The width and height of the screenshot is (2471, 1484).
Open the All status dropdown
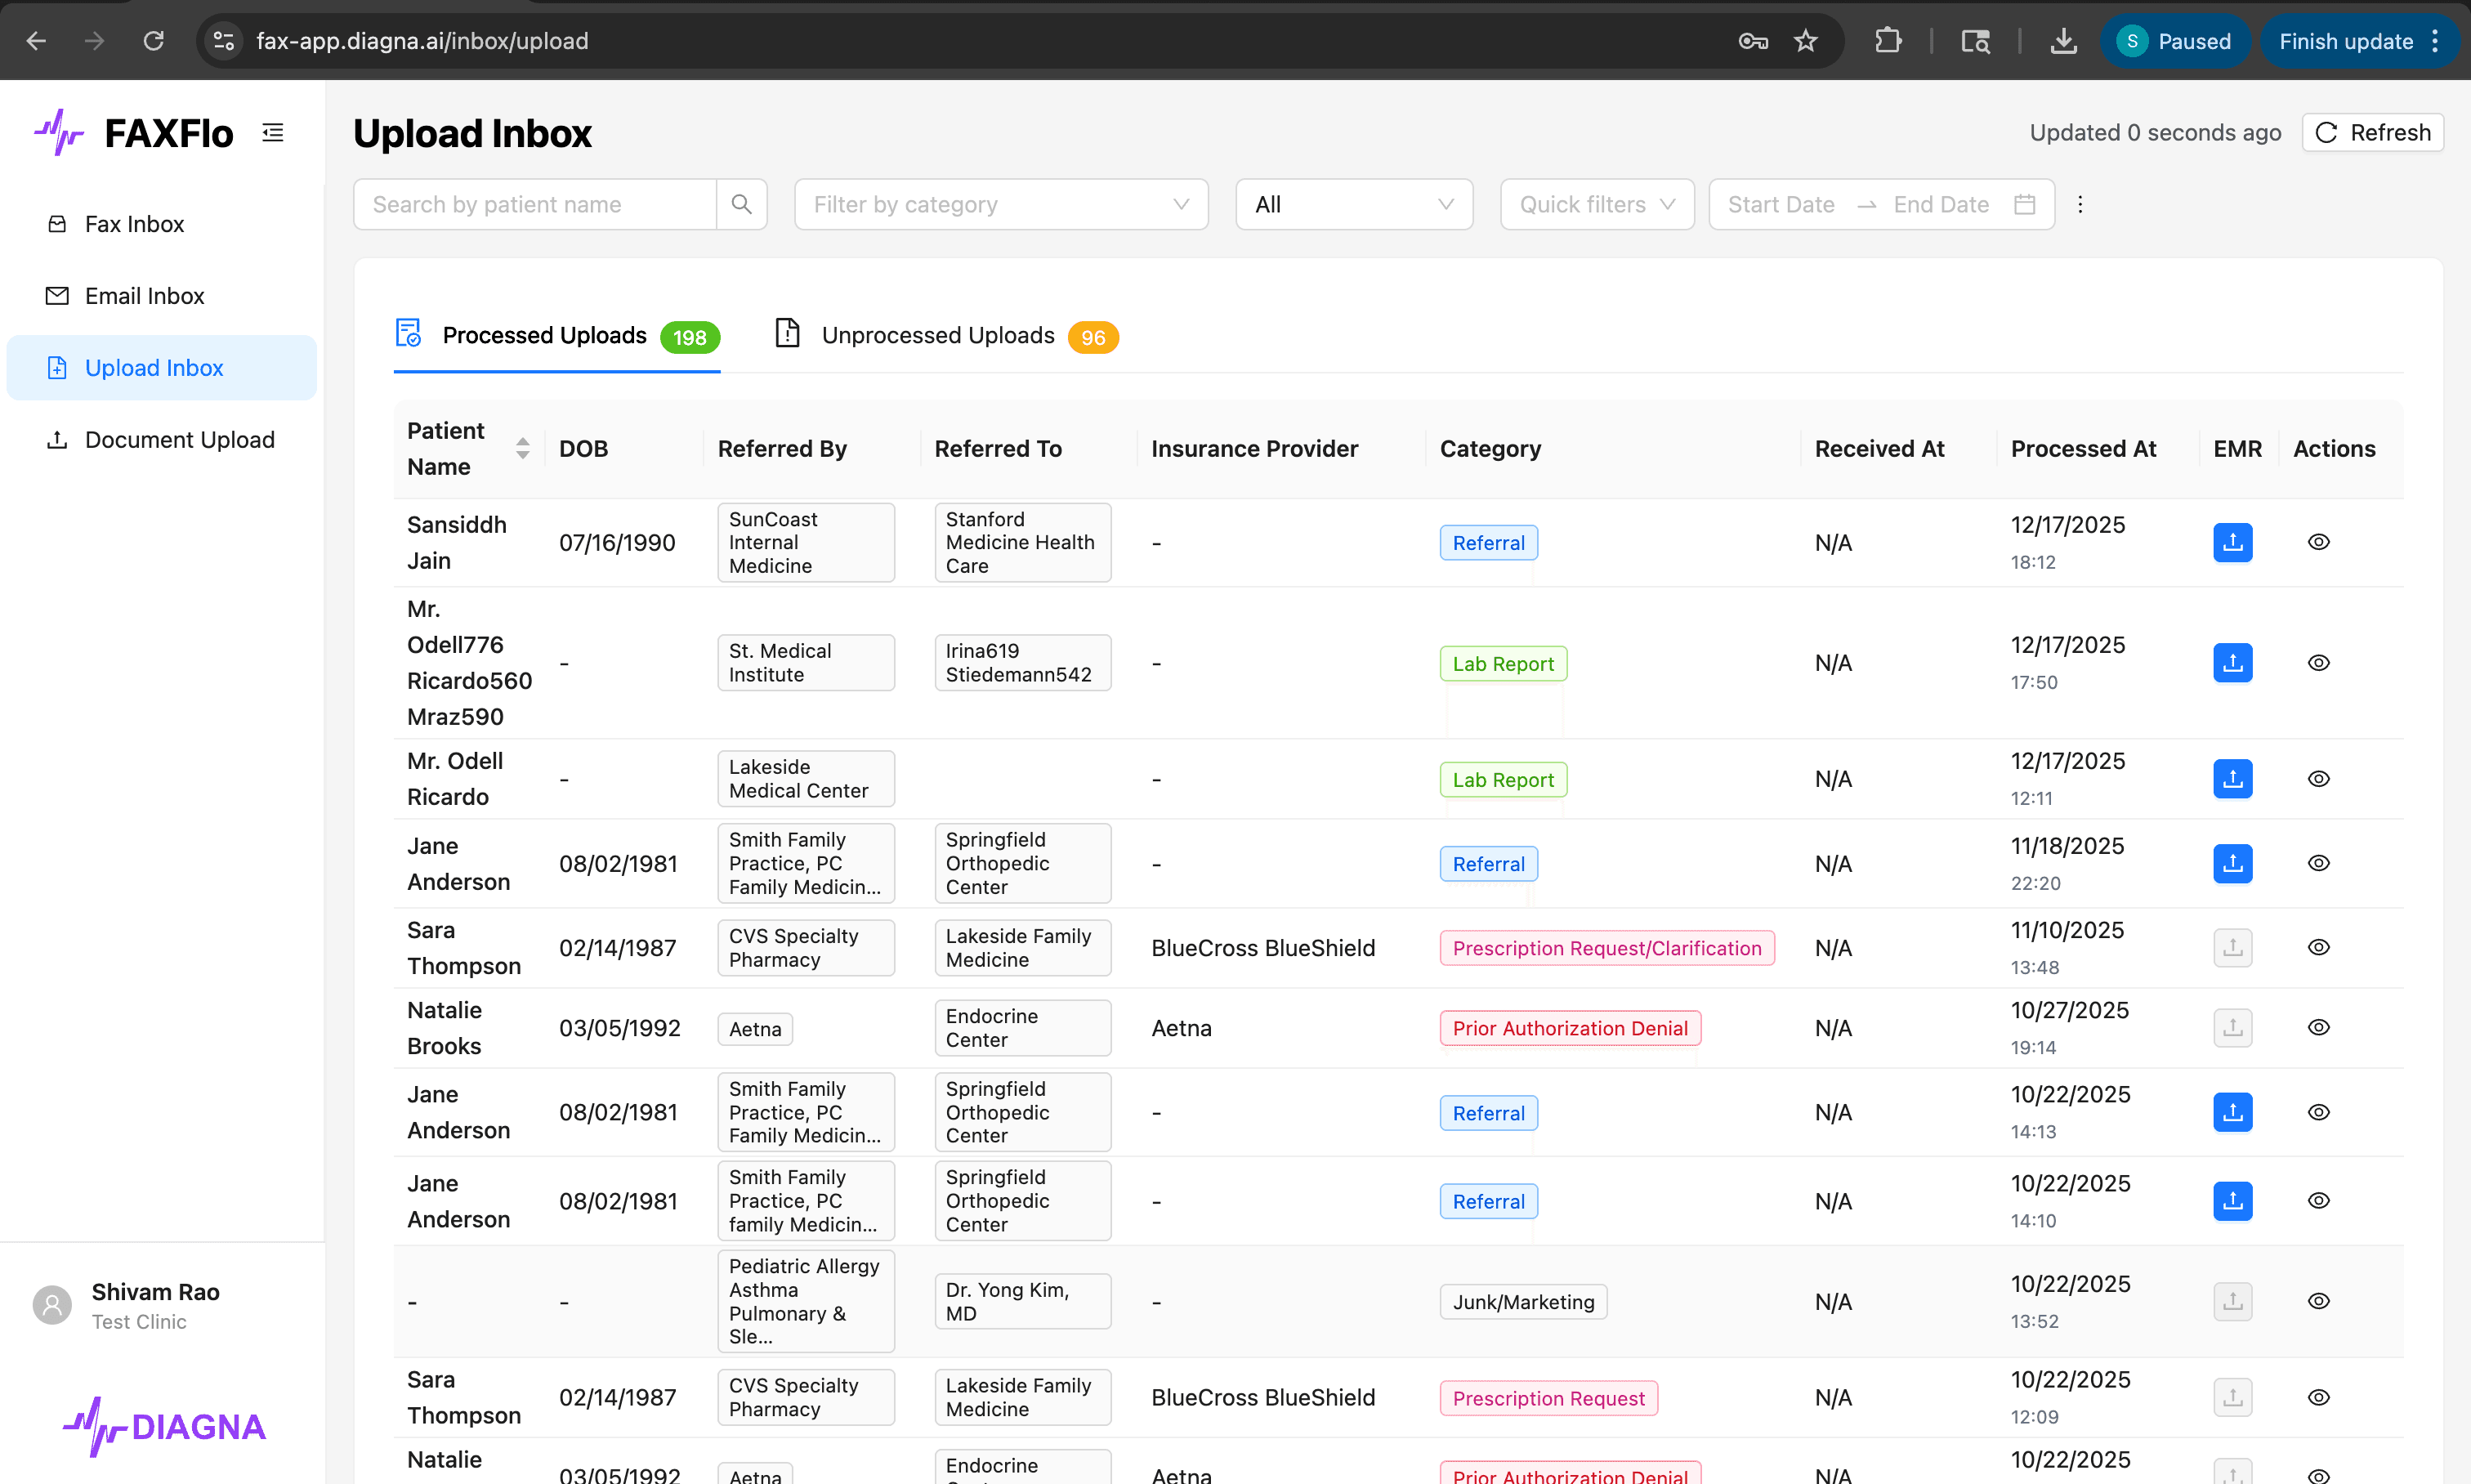click(1354, 204)
